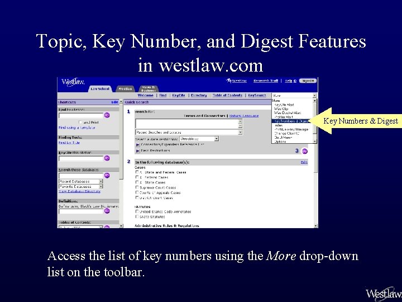
Task: Choose Change Client ID in More list
Action: click(x=286, y=134)
